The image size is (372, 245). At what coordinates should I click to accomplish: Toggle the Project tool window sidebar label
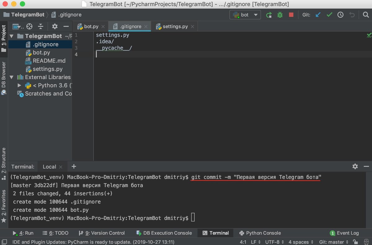tap(4, 37)
